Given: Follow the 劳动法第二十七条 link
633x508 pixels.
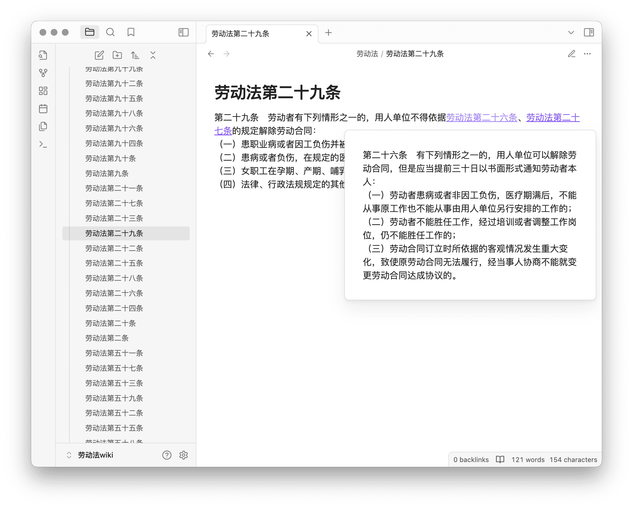Looking at the screenshot, I should (553, 117).
